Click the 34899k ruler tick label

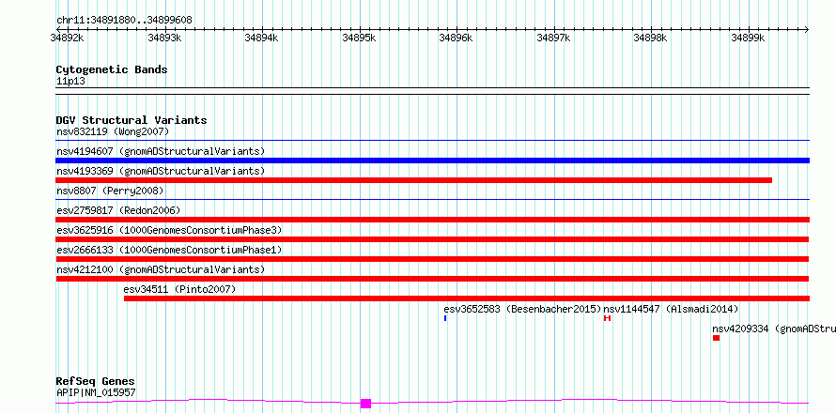pyautogui.click(x=748, y=38)
